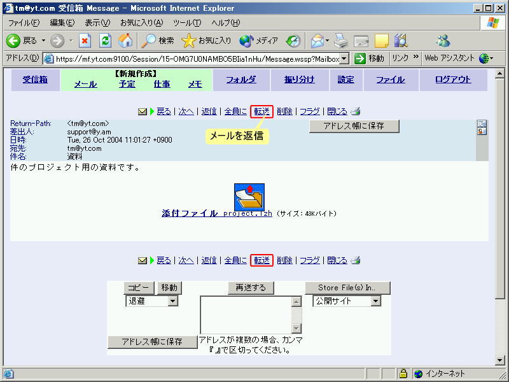The width and height of the screenshot is (509, 382).
Task: Click the History toolbar icon
Action: 293,41
